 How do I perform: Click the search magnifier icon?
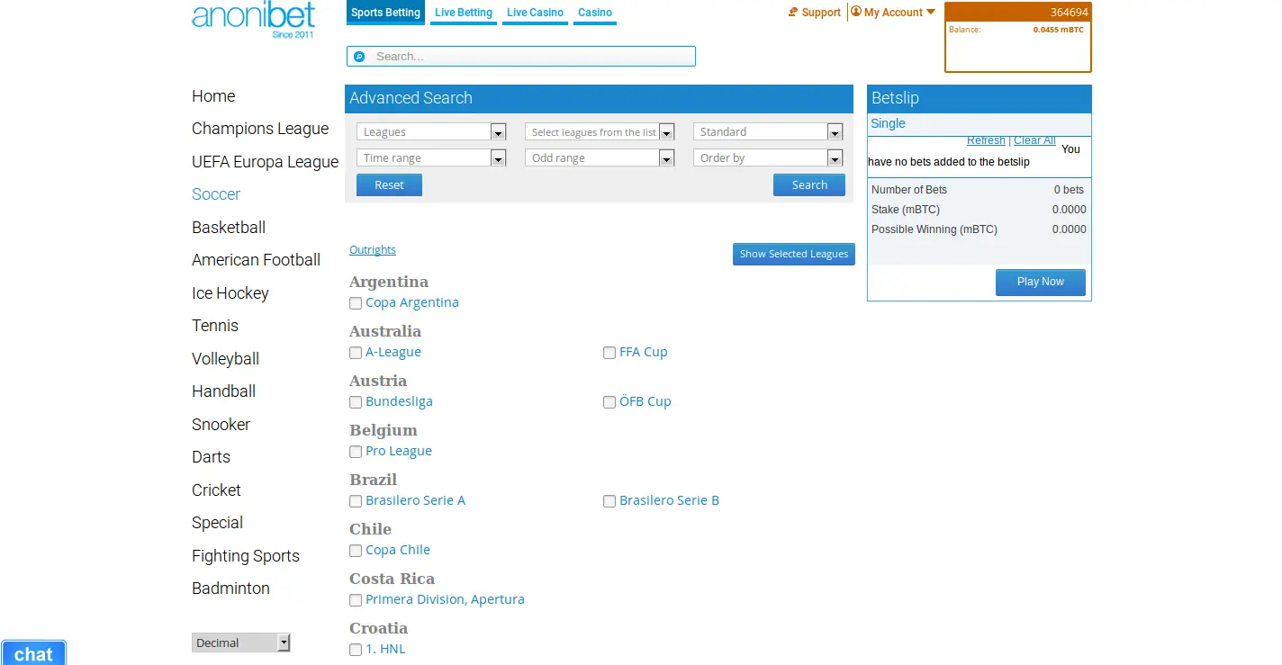[359, 57]
